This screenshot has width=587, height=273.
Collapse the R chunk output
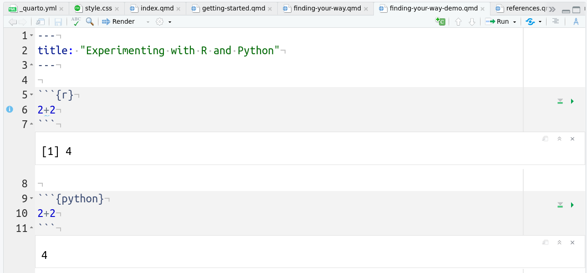point(559,139)
